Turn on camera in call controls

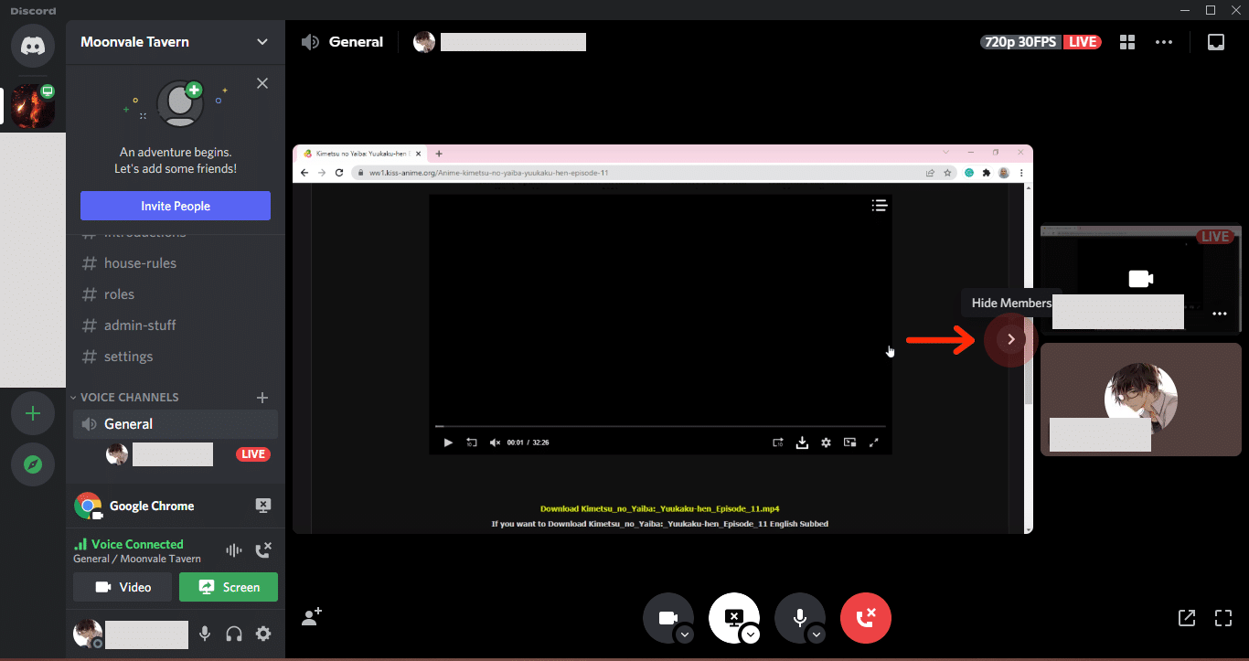pos(668,618)
